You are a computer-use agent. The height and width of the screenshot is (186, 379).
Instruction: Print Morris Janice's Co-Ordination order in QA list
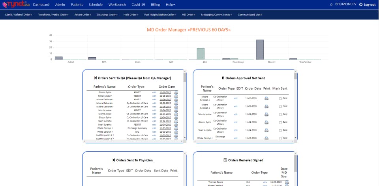tap(176, 114)
